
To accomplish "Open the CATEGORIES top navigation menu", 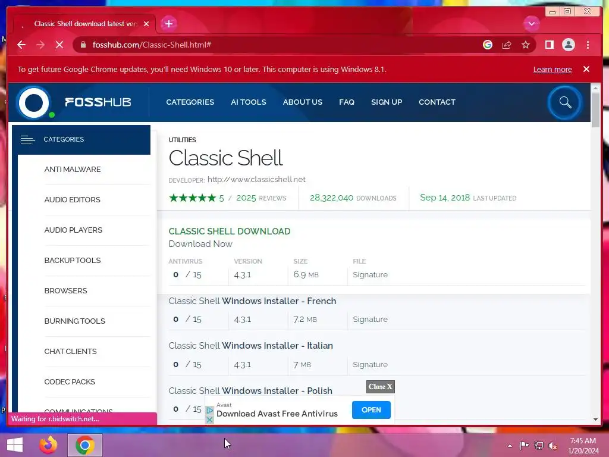I will click(x=190, y=102).
